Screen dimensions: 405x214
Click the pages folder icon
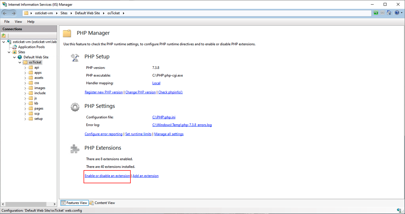(31, 108)
